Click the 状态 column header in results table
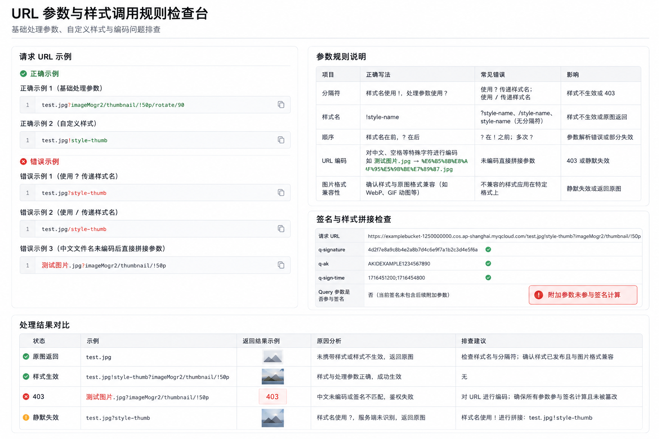The width and height of the screenshot is (659, 439). coord(39,341)
